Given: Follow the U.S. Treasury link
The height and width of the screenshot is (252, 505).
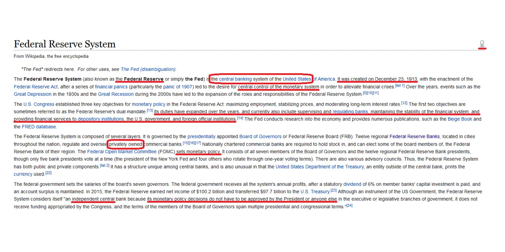Looking at the screenshot, I should [315, 192].
